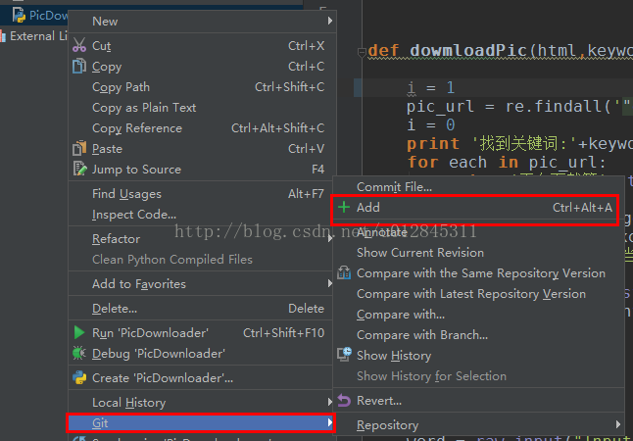This screenshot has width=633, height=441.
Task: Expand the Local History submenu arrow
Action: click(x=330, y=402)
